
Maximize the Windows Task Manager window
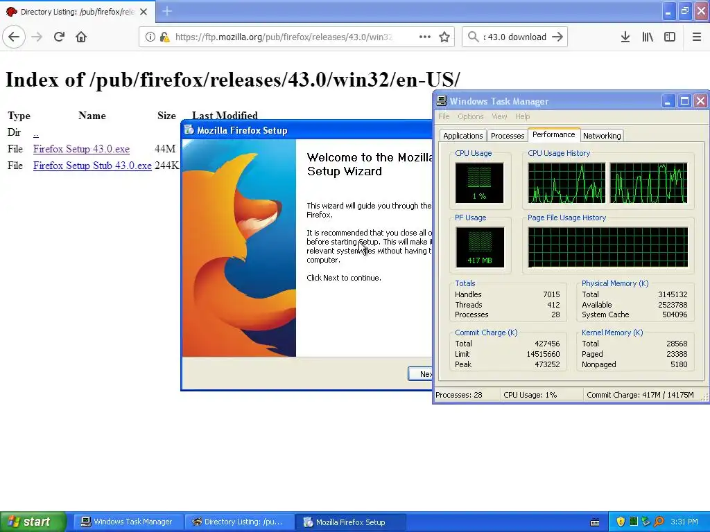tap(684, 101)
